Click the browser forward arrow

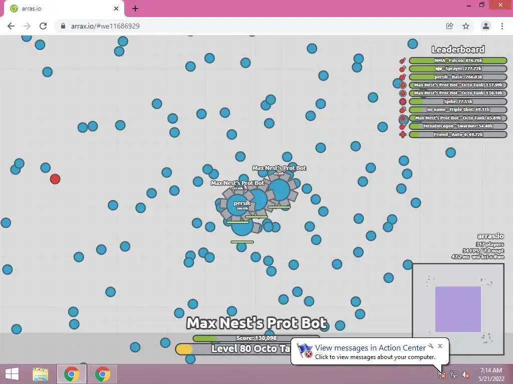pyautogui.click(x=27, y=26)
